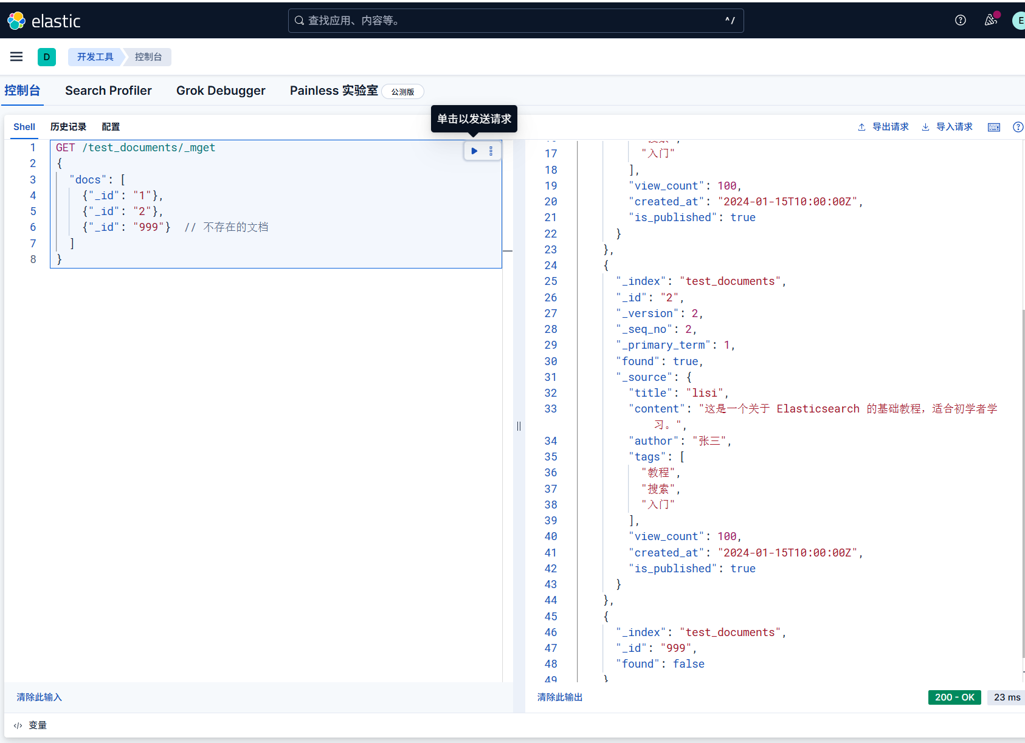1025x743 pixels.
Task: Click the play icon to send request
Action: click(x=474, y=151)
